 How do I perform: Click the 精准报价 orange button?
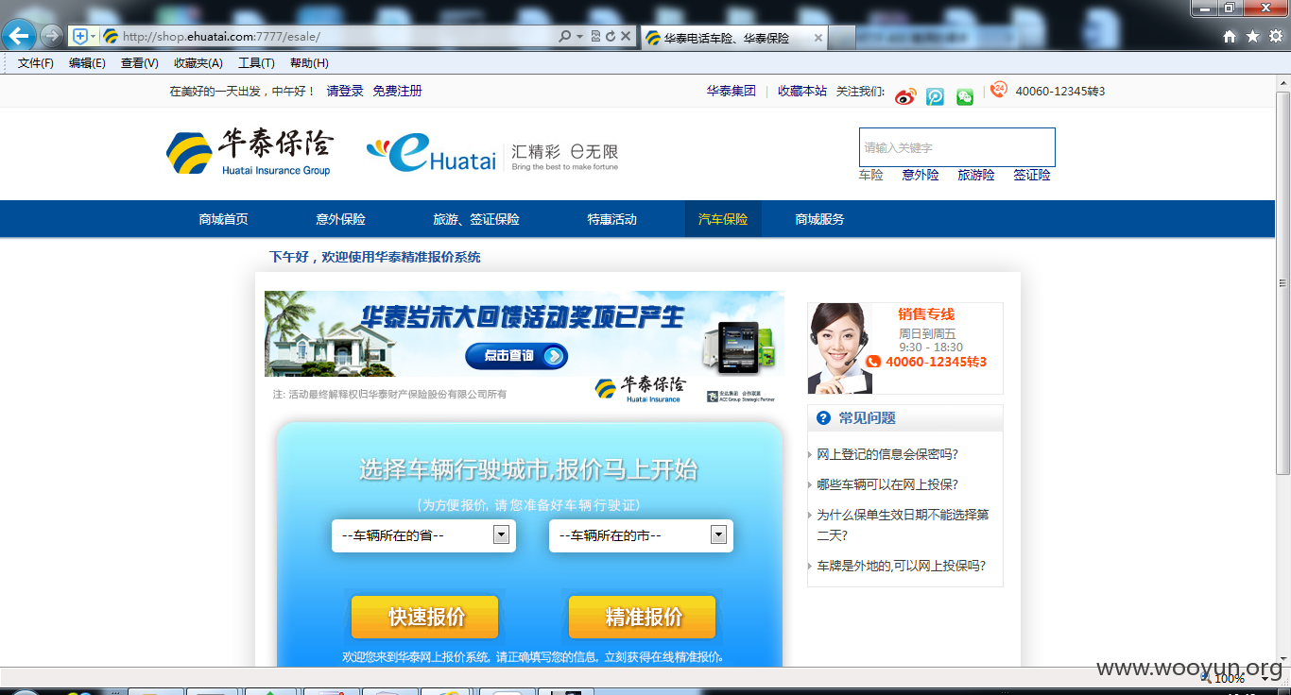(642, 617)
